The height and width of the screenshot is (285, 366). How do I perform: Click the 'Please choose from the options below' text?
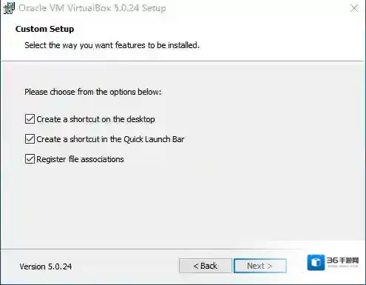(x=93, y=92)
